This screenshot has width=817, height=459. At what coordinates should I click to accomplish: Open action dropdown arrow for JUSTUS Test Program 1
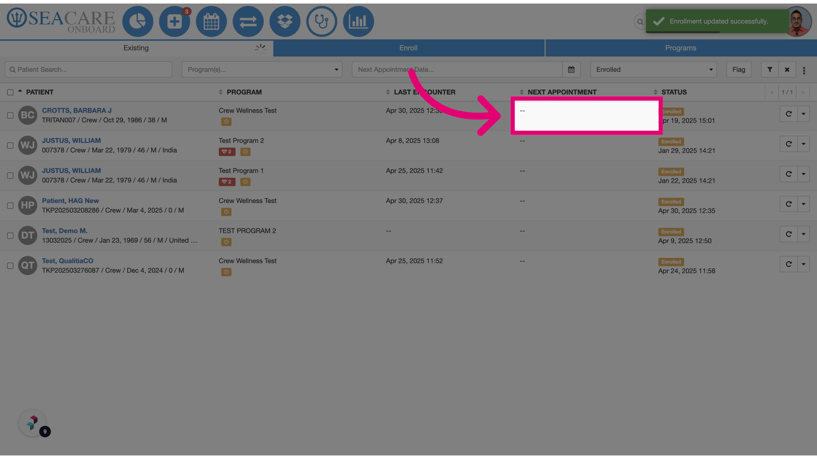coord(803,174)
